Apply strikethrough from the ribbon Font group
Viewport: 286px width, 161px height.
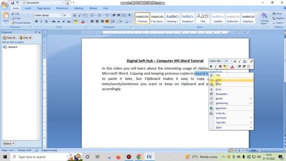(54, 21)
